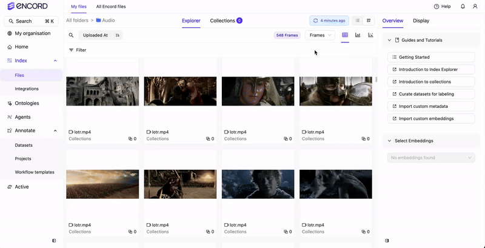Open the Frames dropdown
The height and width of the screenshot is (248, 485).
pos(320,35)
